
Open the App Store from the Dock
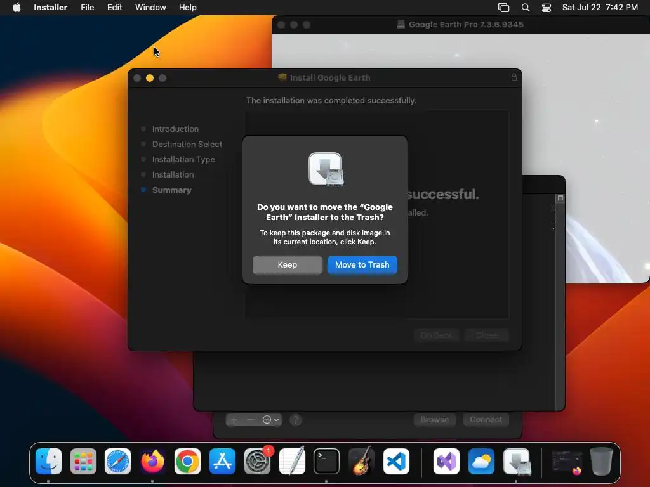222,461
